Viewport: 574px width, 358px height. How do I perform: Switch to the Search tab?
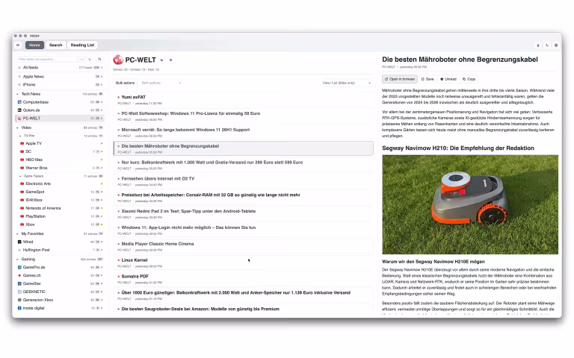tap(56, 45)
